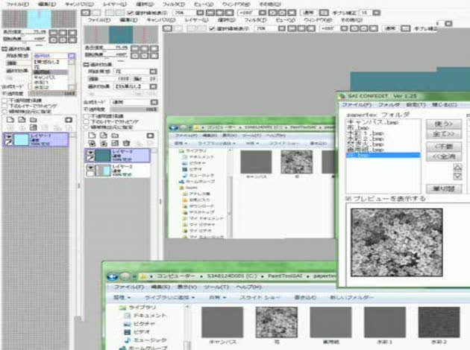Open 用紙質感 dropdown arrow in left SAI panel
The image size is (470, 350).
(x=72, y=56)
